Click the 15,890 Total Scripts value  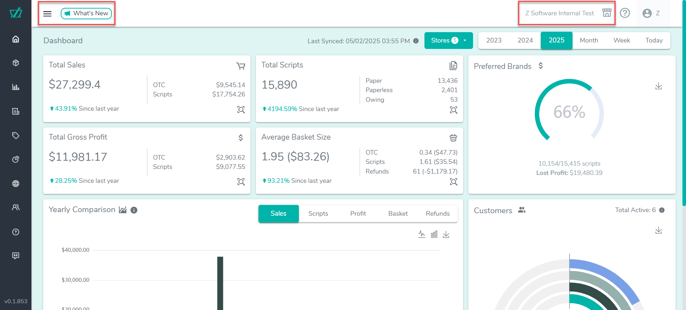[279, 85]
